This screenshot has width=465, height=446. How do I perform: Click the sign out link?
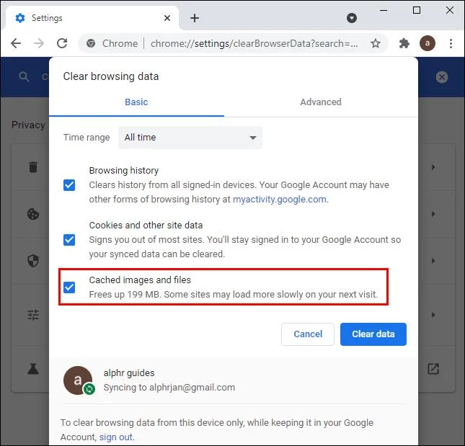[x=115, y=437]
